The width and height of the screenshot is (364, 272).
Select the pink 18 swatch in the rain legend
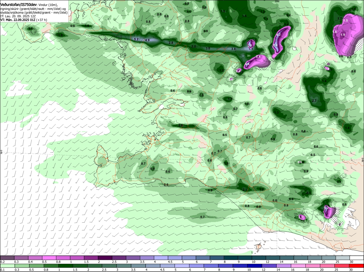pos(313,266)
